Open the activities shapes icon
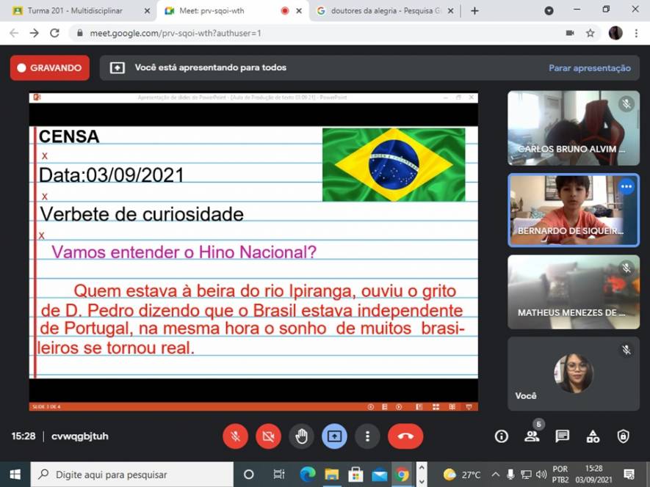 click(x=593, y=436)
